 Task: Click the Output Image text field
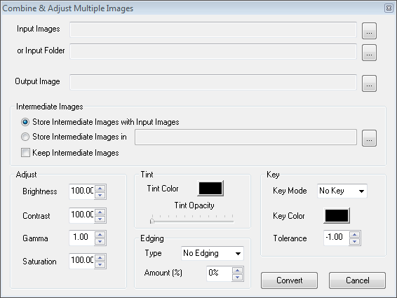[x=213, y=82]
